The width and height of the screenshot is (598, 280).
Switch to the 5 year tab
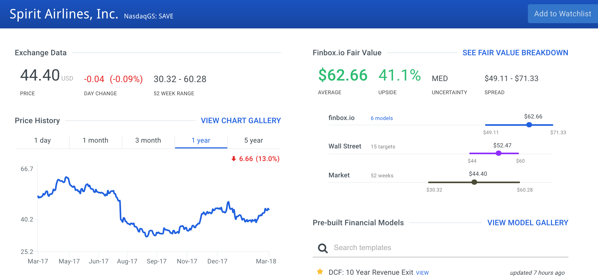pyautogui.click(x=254, y=140)
